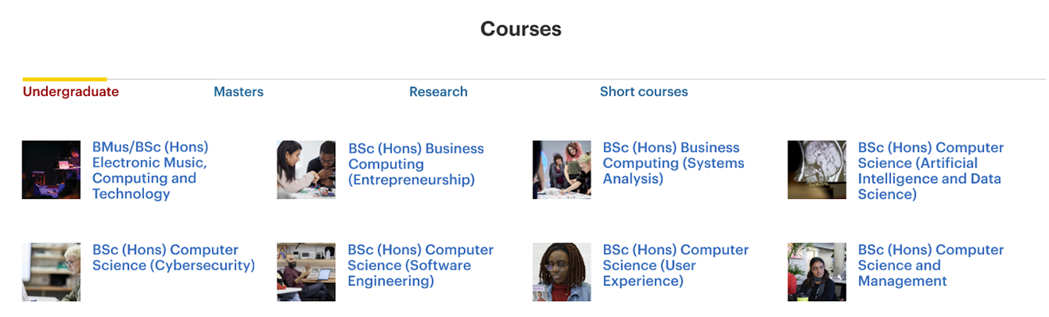The width and height of the screenshot is (1049, 317).
Task: Click BSc Computer Science (Cybersecurity) link
Action: (173, 258)
